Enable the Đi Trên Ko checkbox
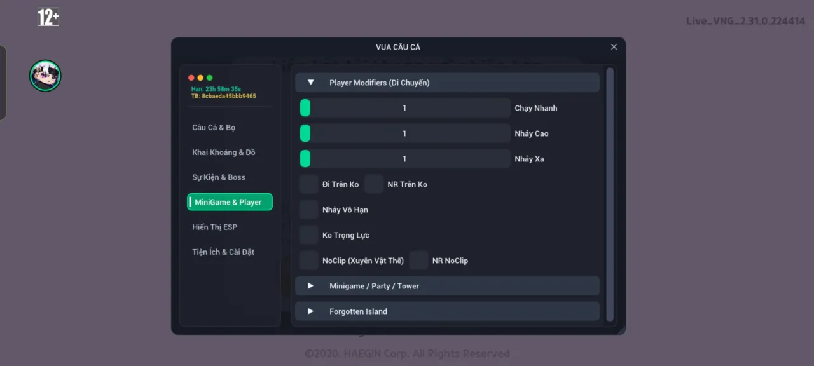The width and height of the screenshot is (814, 366). [309, 184]
